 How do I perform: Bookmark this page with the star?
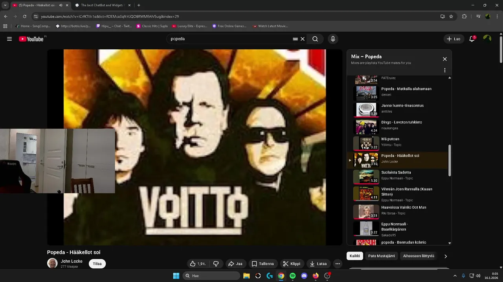[451, 16]
